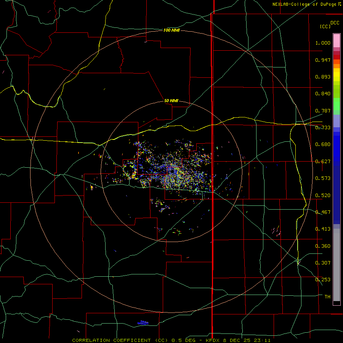Click the 0.947 legend value

[x=323, y=60]
